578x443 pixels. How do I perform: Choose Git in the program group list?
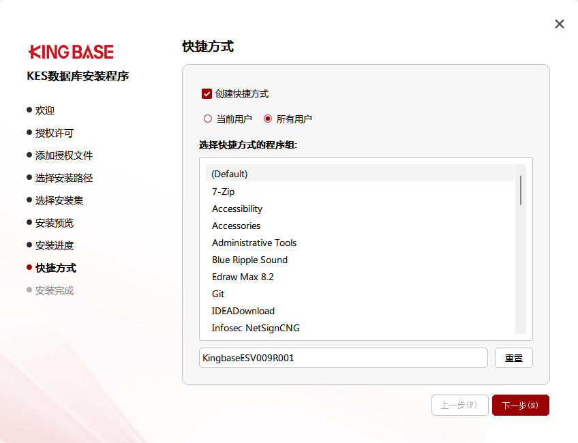(360, 294)
